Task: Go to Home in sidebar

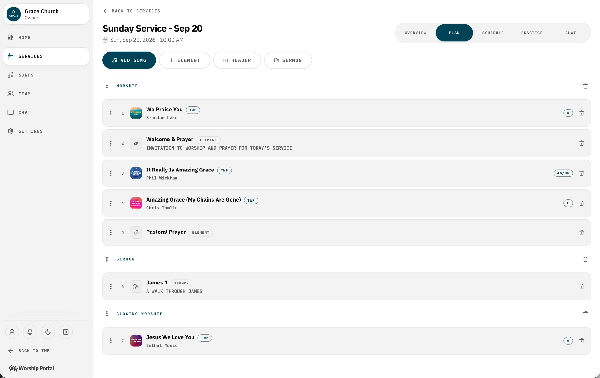Action: pyautogui.click(x=46, y=38)
